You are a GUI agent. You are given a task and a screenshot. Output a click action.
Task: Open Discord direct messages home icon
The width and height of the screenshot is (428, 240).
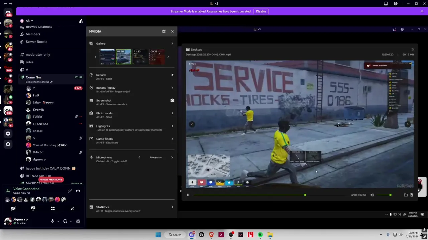click(x=8, y=12)
